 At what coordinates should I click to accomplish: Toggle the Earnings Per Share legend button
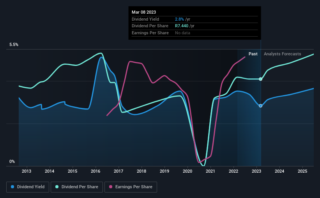tap(131, 187)
